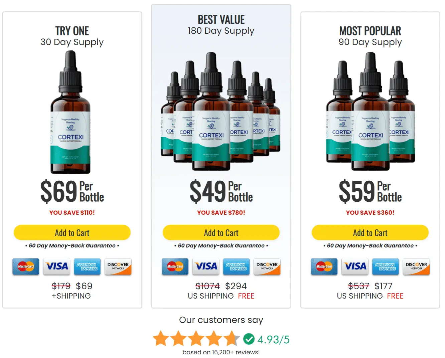The width and height of the screenshot is (445, 358).
Task: Click the 4.93/5 rating score
Action: [x=274, y=339]
